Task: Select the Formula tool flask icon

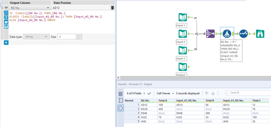Action: point(227,34)
